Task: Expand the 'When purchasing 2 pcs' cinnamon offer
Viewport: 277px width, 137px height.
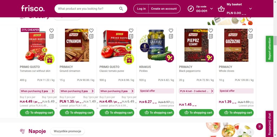Action: coord(77,91)
